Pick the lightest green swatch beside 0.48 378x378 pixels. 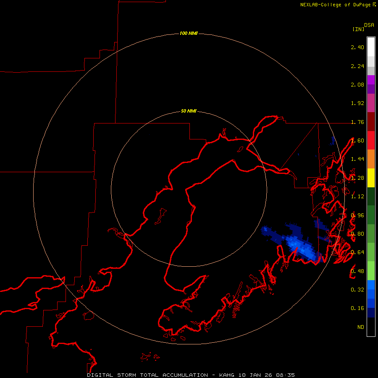(371, 271)
